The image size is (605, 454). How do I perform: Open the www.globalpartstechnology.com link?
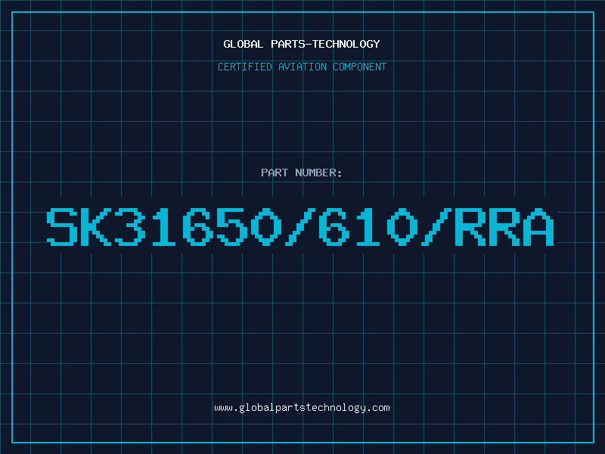(302, 408)
